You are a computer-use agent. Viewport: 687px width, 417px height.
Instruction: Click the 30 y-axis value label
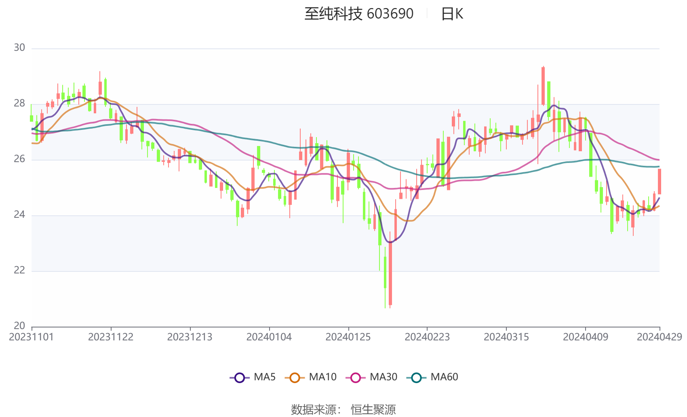pyautogui.click(x=19, y=48)
